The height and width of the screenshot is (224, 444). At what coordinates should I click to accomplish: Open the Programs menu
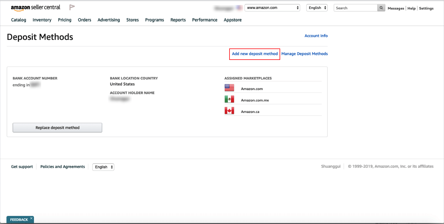tap(154, 20)
